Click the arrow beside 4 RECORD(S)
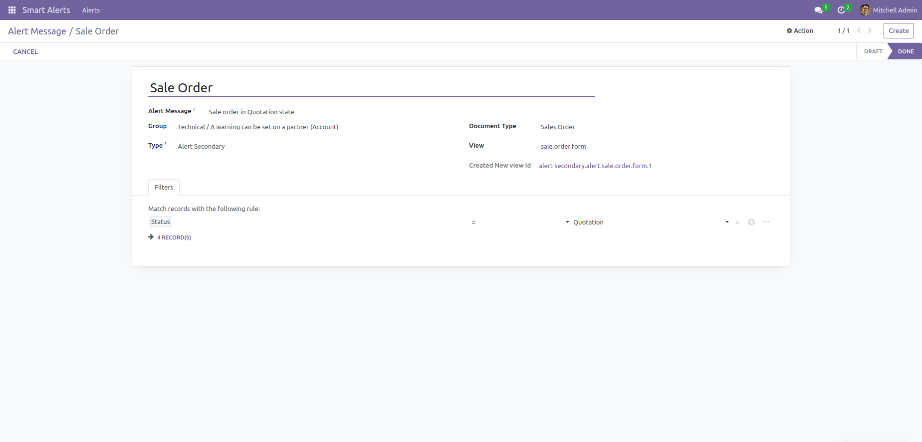Viewport: 922px width, 442px height. (151, 237)
